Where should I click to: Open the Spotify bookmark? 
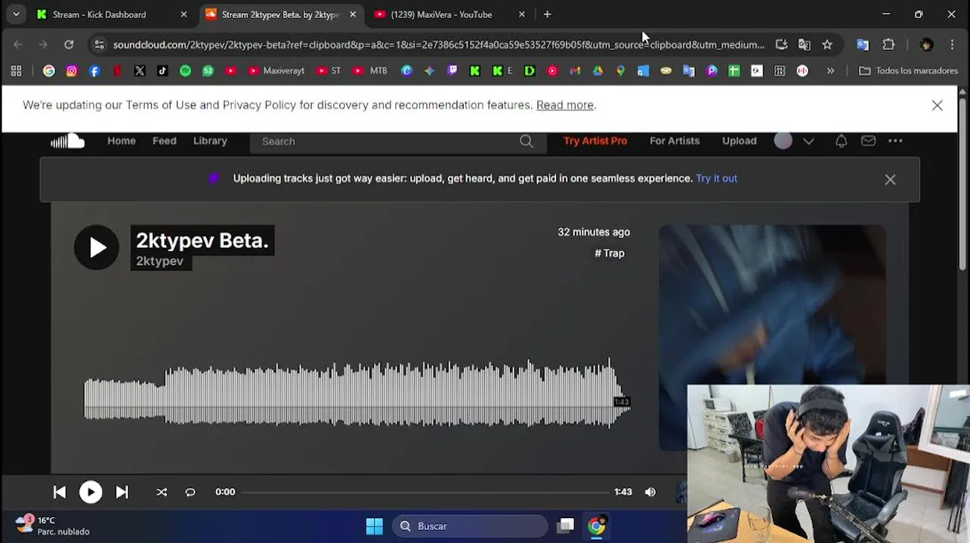click(x=185, y=71)
